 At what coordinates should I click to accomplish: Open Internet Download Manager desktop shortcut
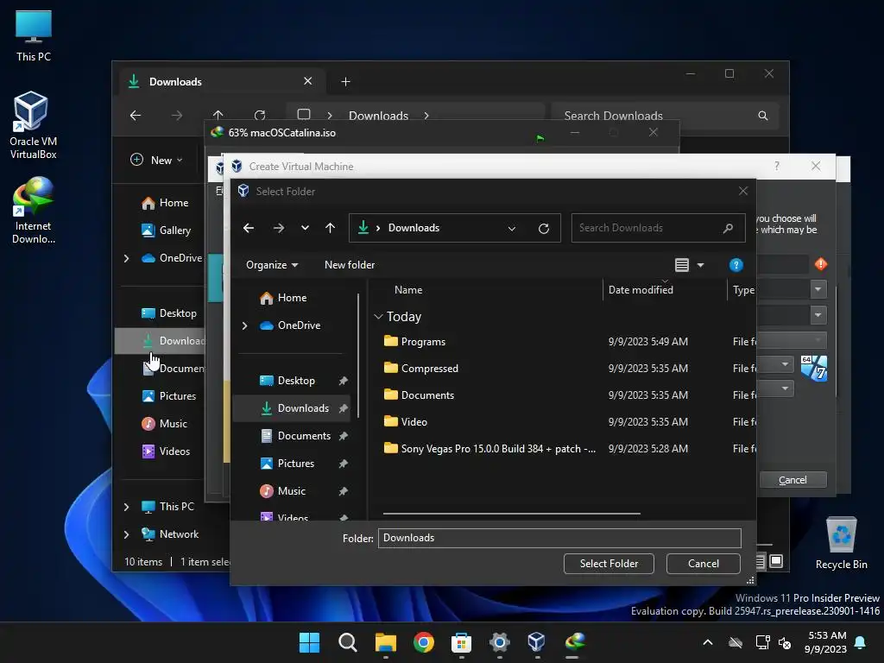(33, 210)
